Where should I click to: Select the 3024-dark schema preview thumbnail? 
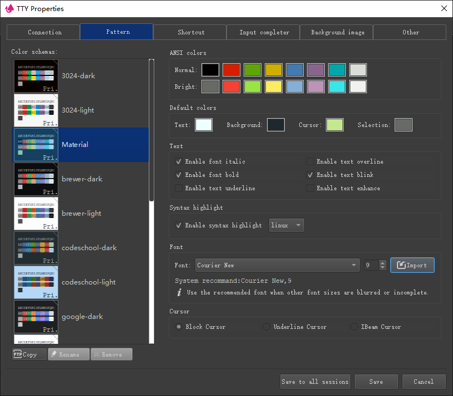tap(36, 75)
